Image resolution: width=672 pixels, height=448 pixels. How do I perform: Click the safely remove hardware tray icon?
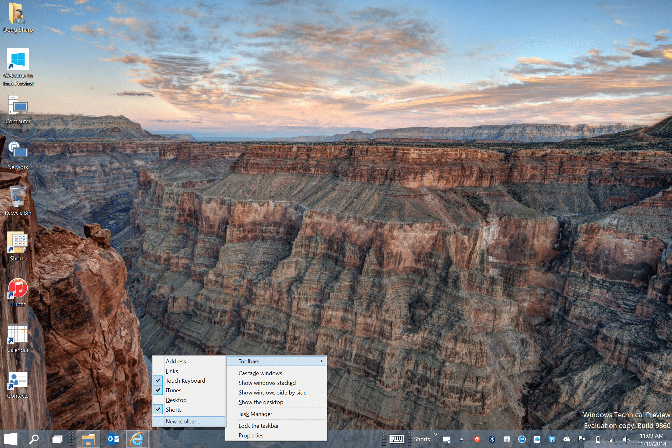pos(507,439)
